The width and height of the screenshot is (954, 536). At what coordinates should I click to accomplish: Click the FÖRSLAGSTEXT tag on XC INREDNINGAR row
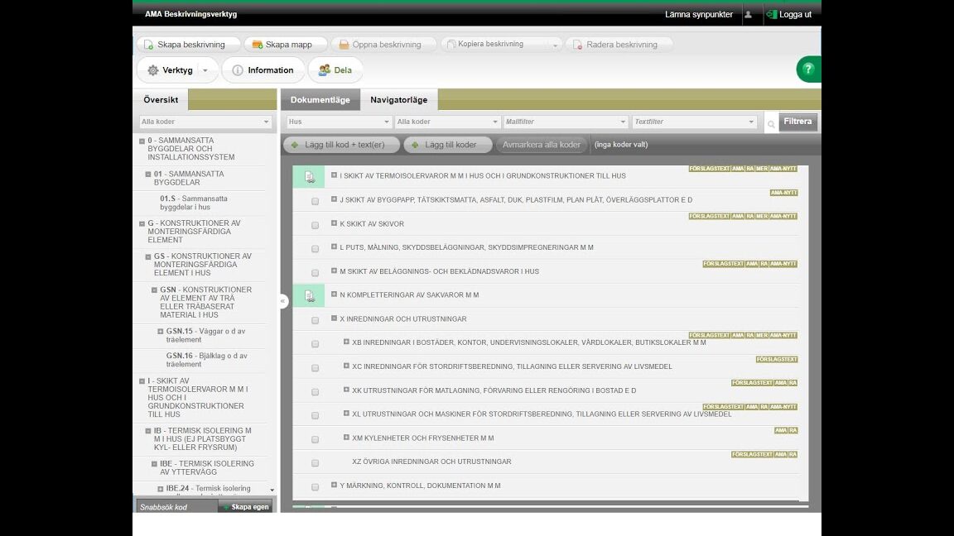pyautogui.click(x=776, y=360)
